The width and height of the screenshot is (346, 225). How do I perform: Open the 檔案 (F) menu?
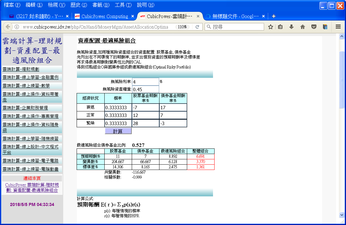(12, 5)
